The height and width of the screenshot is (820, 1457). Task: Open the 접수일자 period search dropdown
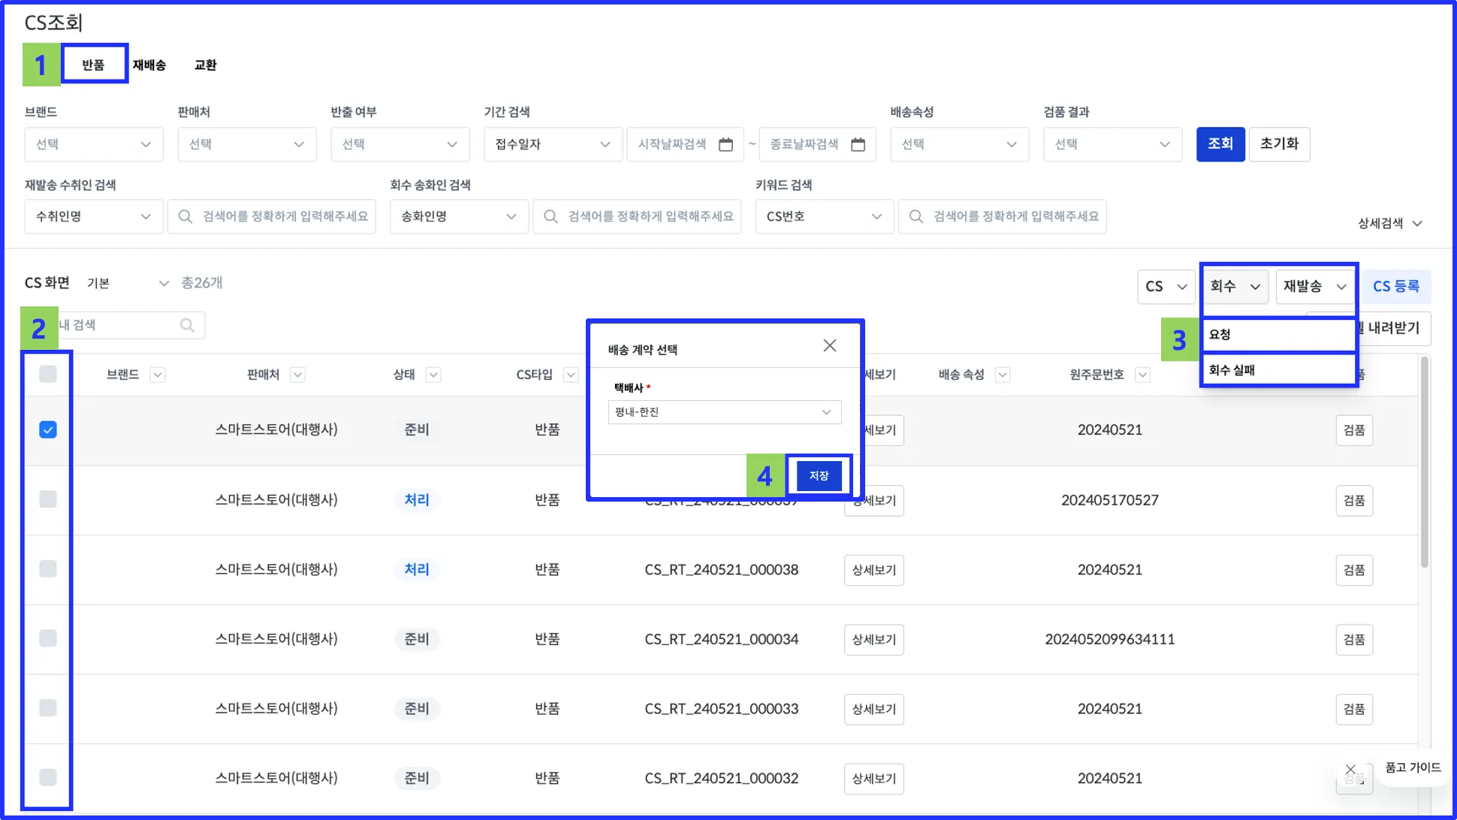pos(552,144)
